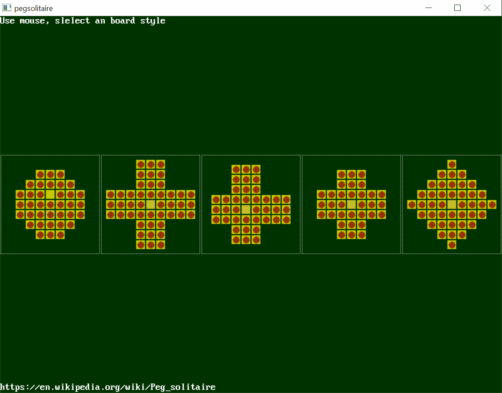Open the Wikipedia Peg_solitaire link

108,387
